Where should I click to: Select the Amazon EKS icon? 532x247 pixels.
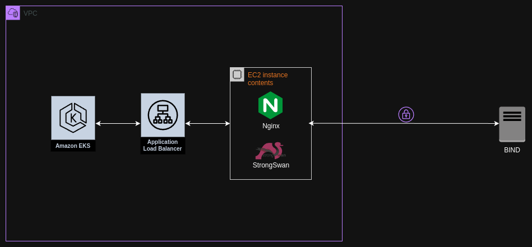pyautogui.click(x=73, y=118)
